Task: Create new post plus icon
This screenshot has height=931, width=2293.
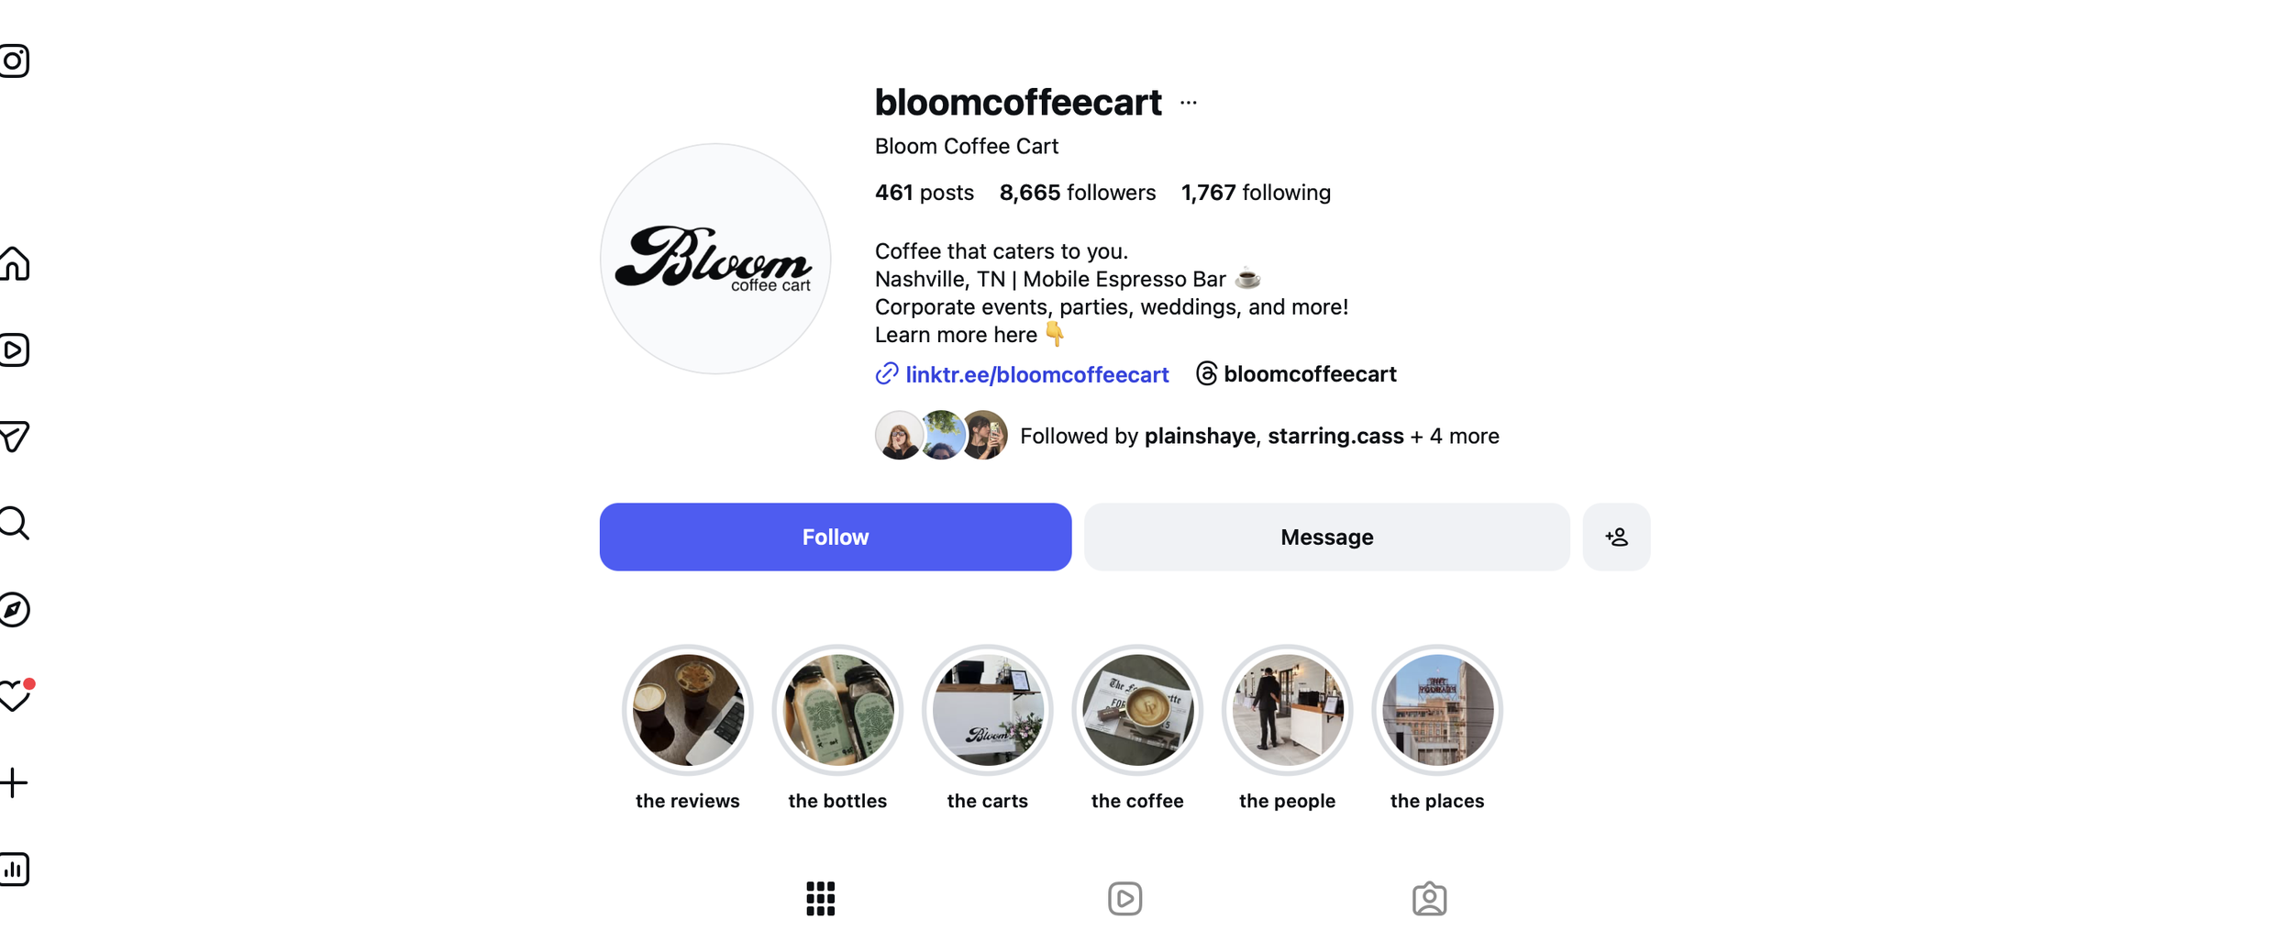Action: pos(13,782)
